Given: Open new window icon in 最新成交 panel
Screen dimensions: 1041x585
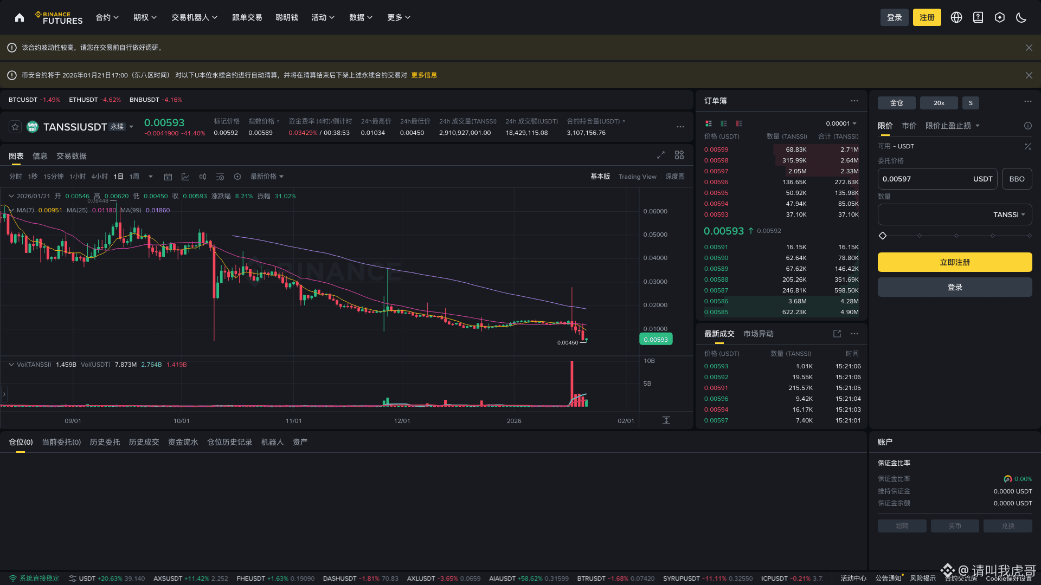Looking at the screenshot, I should pyautogui.click(x=838, y=334).
